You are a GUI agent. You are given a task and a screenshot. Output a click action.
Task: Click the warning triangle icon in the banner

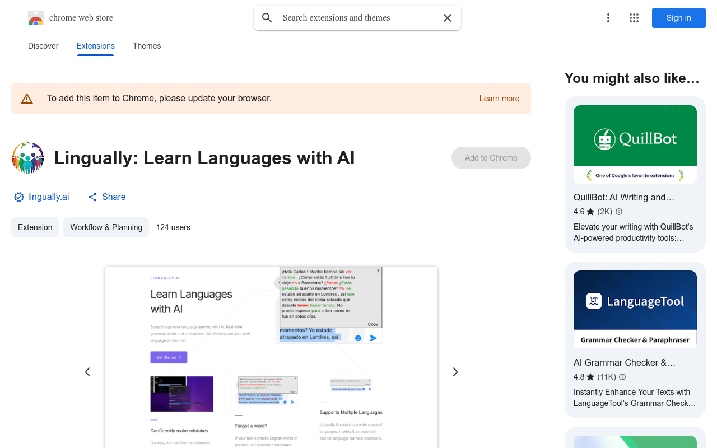click(27, 99)
